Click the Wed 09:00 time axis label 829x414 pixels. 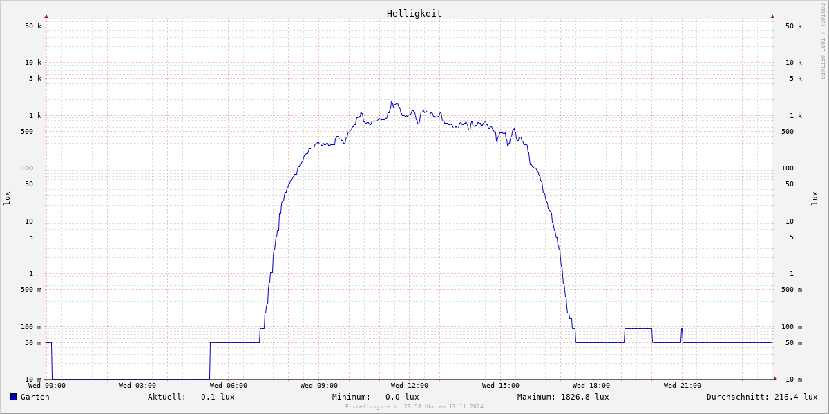point(319,386)
